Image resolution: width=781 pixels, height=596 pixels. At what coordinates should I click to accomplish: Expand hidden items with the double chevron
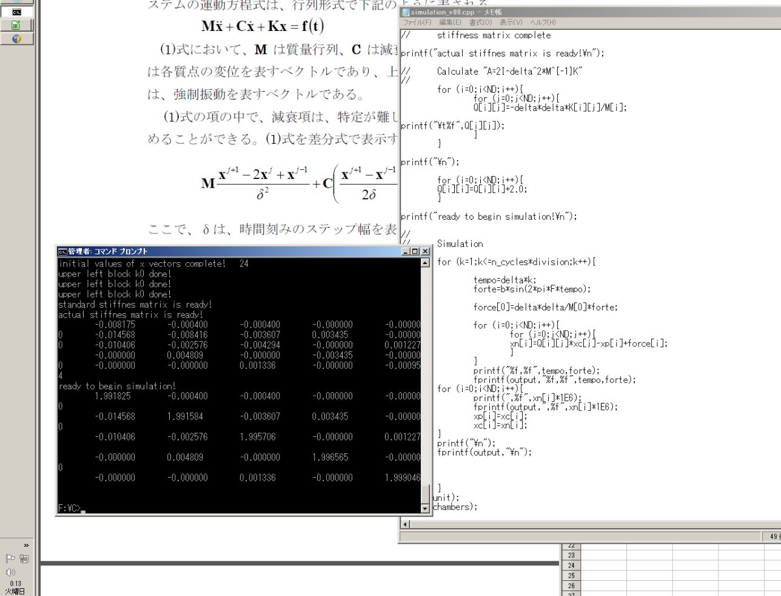tap(26, 545)
